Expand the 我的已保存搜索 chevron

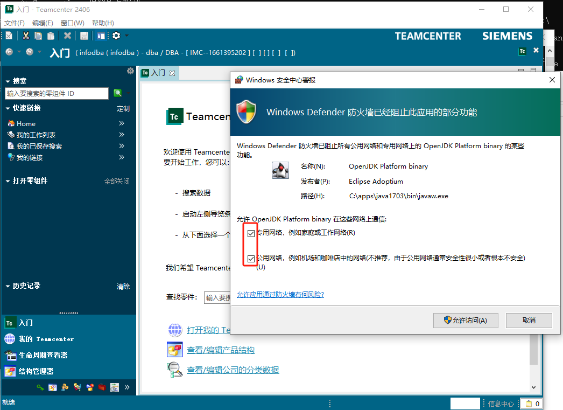pyautogui.click(x=122, y=146)
